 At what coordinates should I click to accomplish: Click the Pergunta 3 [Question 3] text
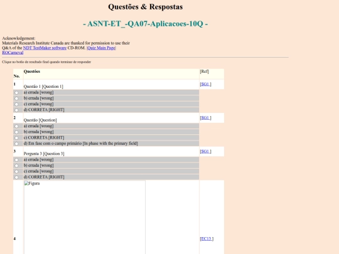tap(44, 154)
